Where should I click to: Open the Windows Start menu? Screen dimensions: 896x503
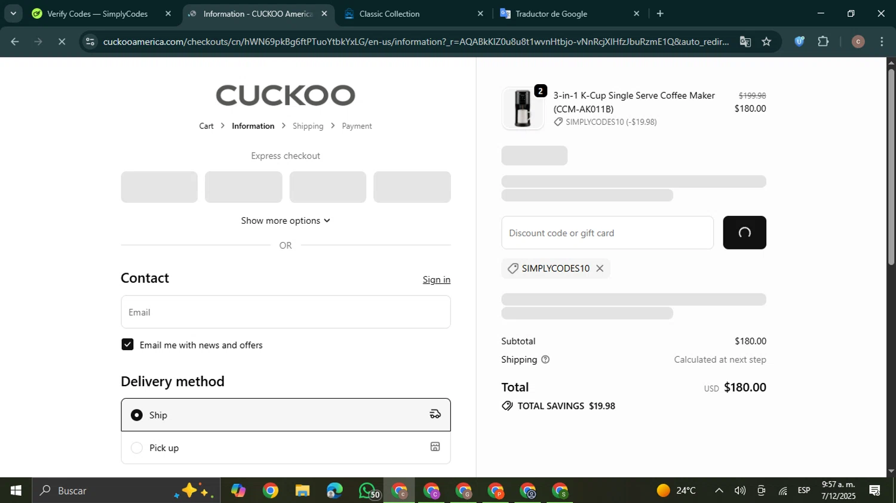16,490
